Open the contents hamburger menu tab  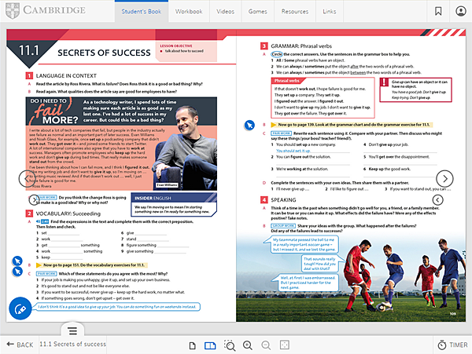pos(72,330)
